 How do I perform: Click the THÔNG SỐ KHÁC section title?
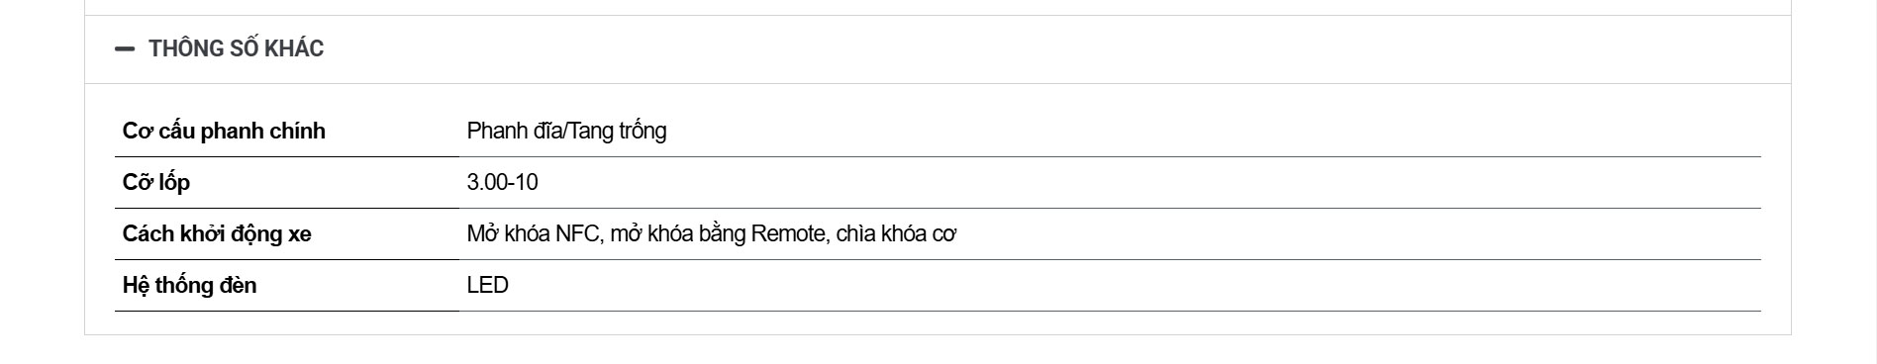coord(236,48)
